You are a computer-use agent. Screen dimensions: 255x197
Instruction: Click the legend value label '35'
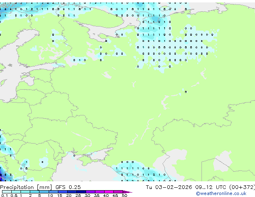(97, 195)
